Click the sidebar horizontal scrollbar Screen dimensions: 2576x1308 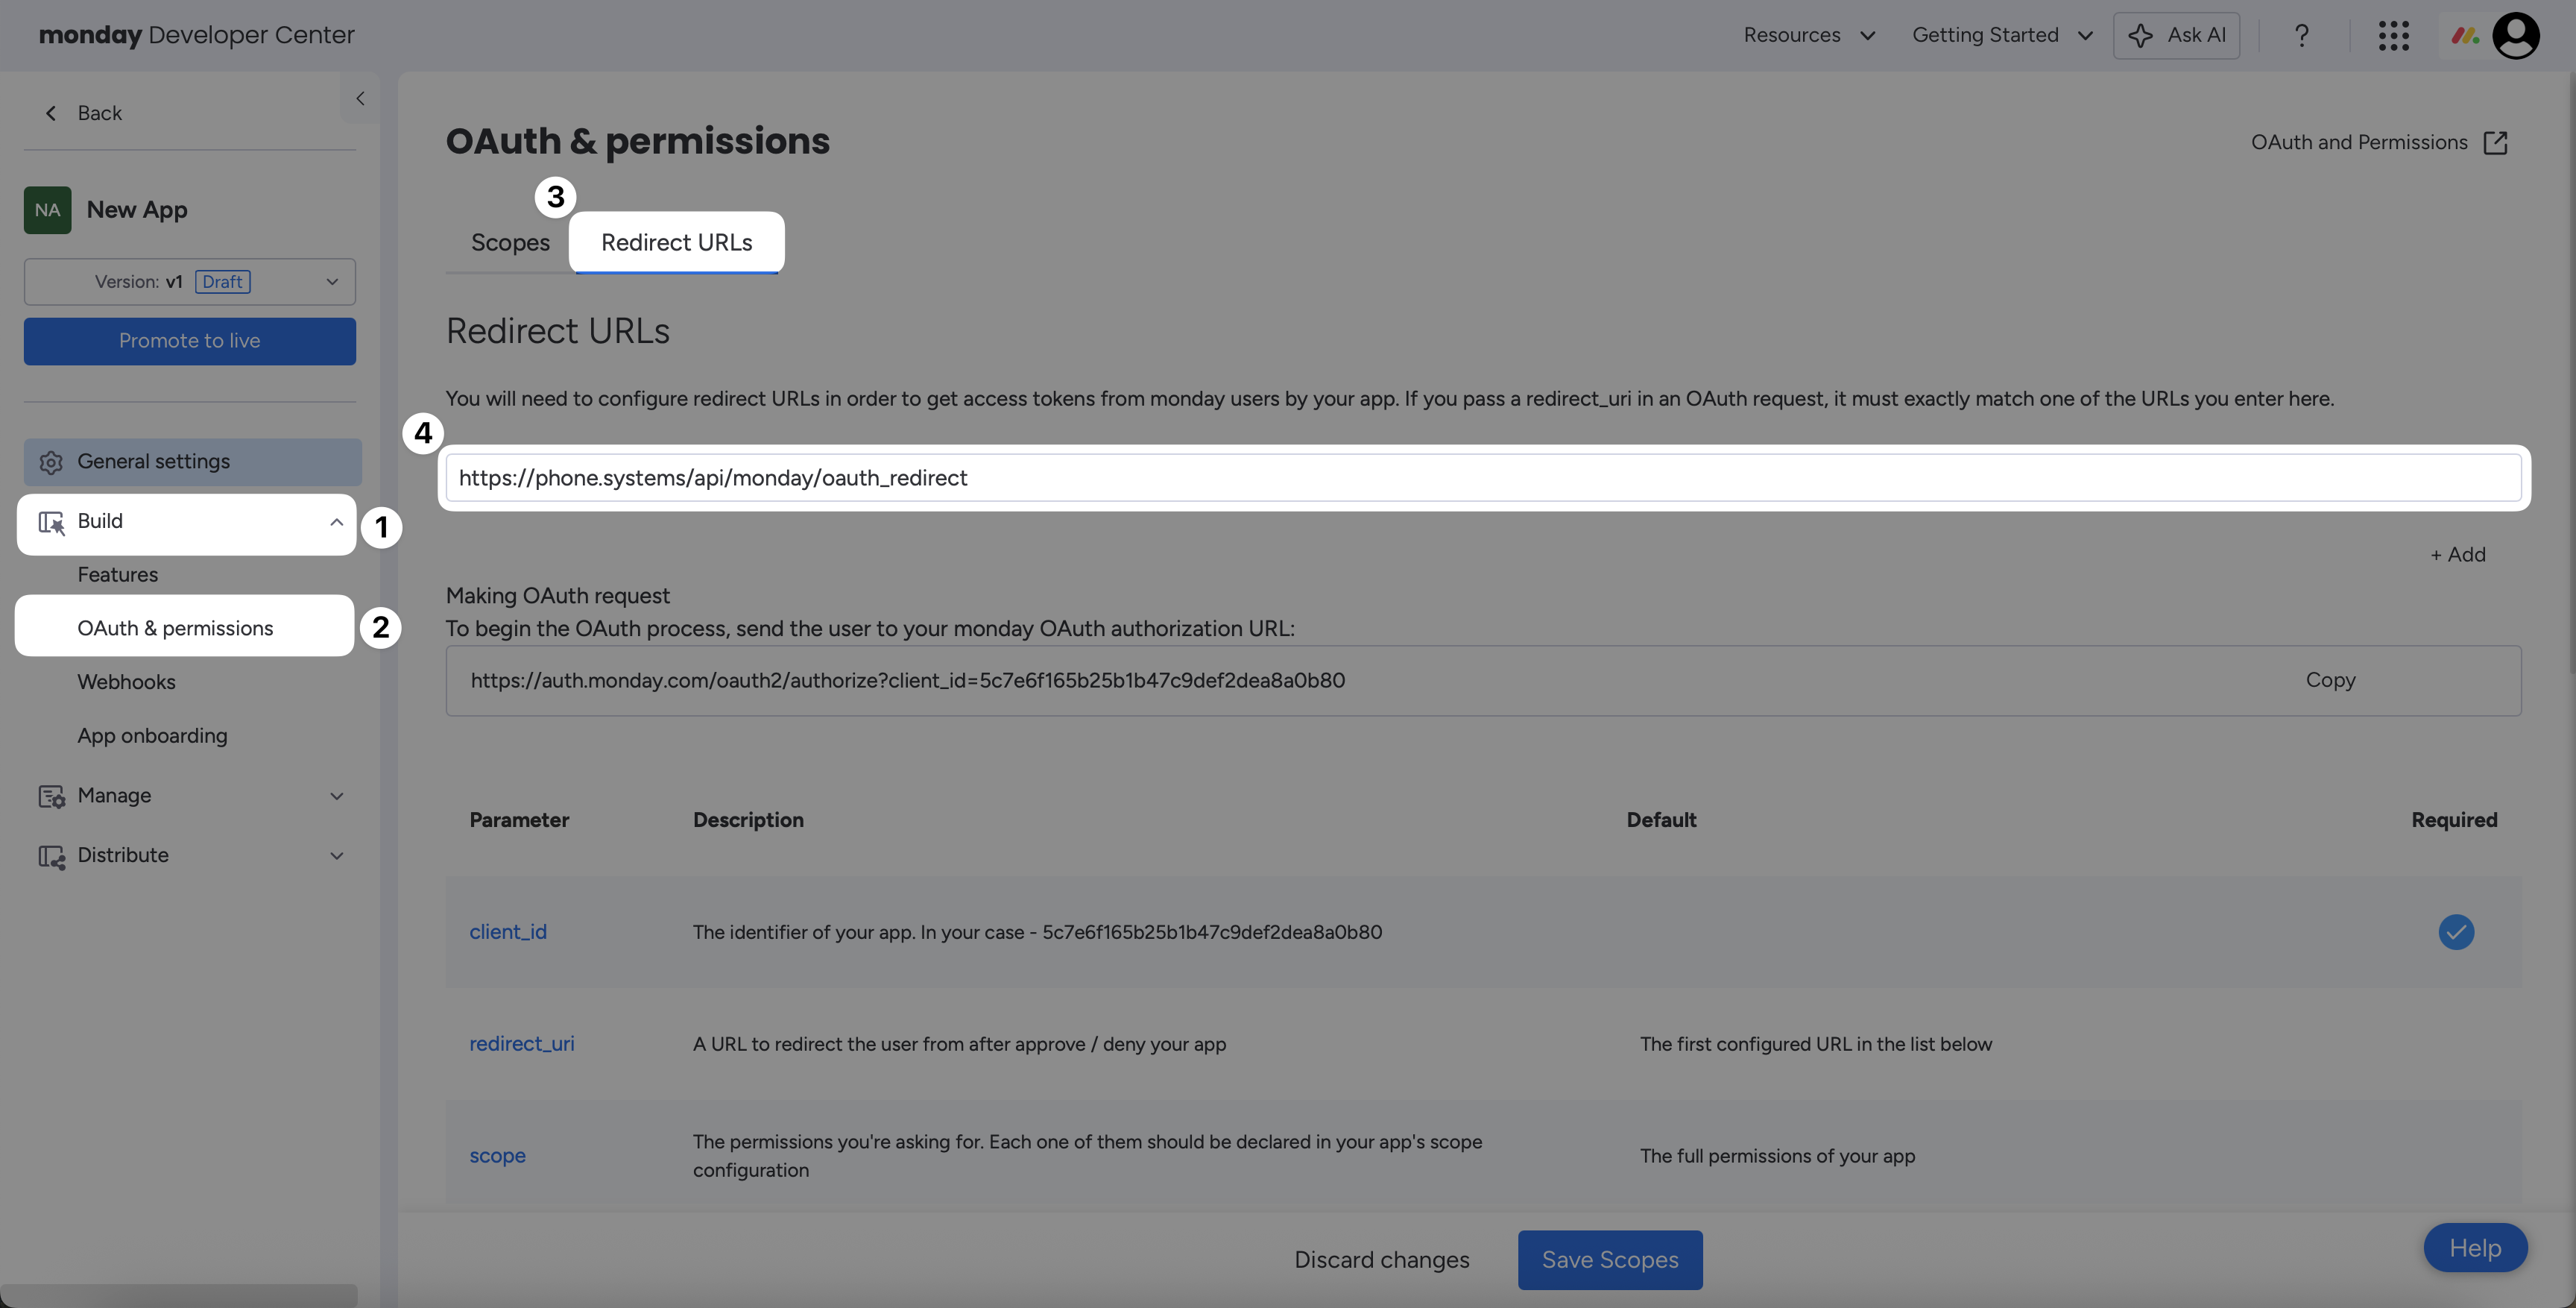pyautogui.click(x=179, y=1296)
